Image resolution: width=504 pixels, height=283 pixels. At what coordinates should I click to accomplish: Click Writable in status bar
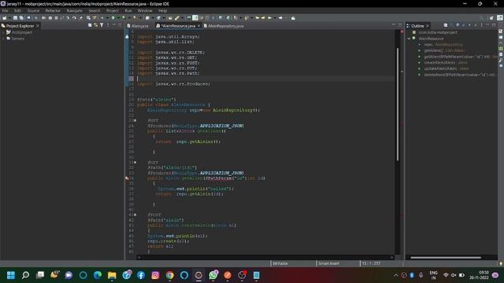point(280,263)
